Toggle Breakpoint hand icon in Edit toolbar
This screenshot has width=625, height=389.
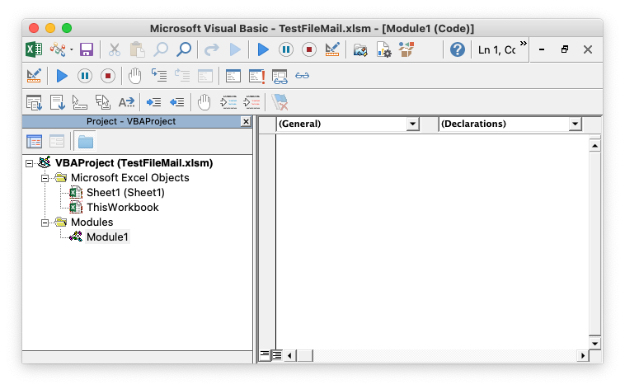[x=204, y=102]
